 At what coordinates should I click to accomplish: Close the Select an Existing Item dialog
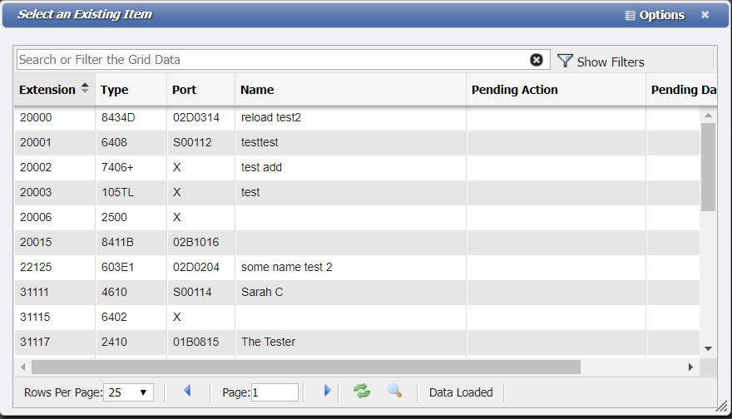(x=705, y=15)
